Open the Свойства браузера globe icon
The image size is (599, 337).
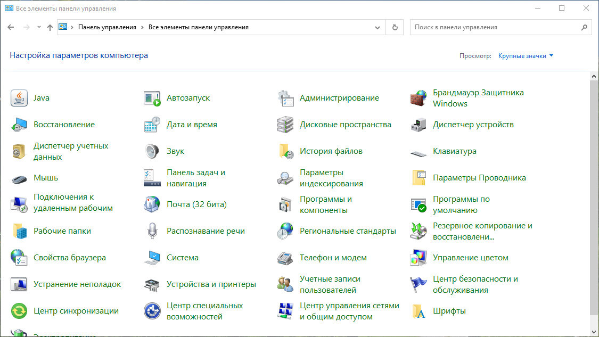(19, 258)
